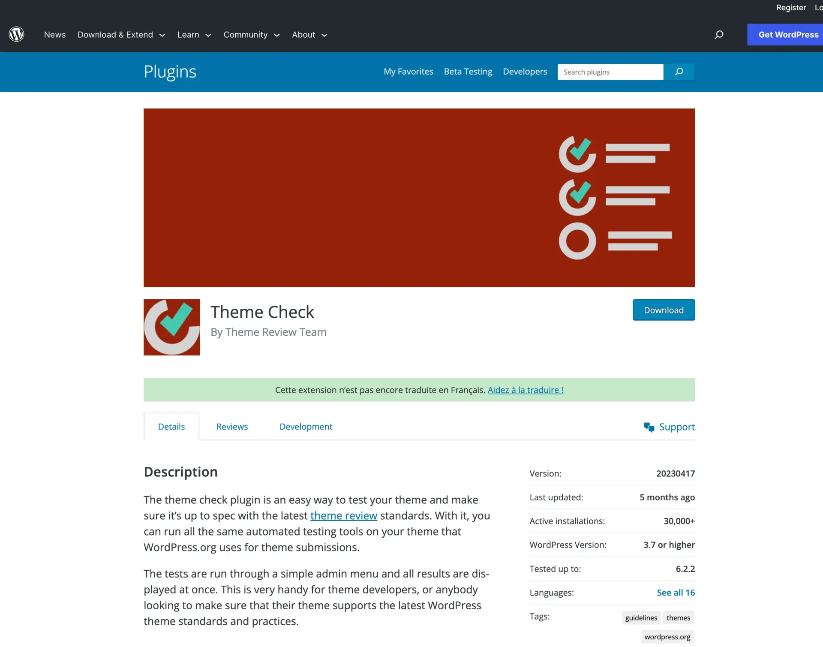Click the Aidez à la traduire link

[525, 389]
